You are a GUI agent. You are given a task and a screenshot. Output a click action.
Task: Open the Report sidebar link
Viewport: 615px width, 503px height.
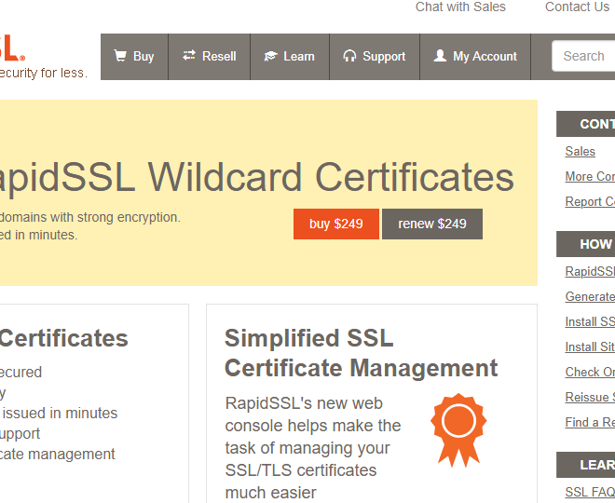[590, 201]
